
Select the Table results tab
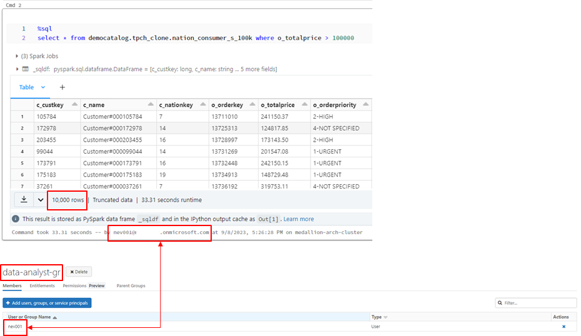pyautogui.click(x=26, y=87)
